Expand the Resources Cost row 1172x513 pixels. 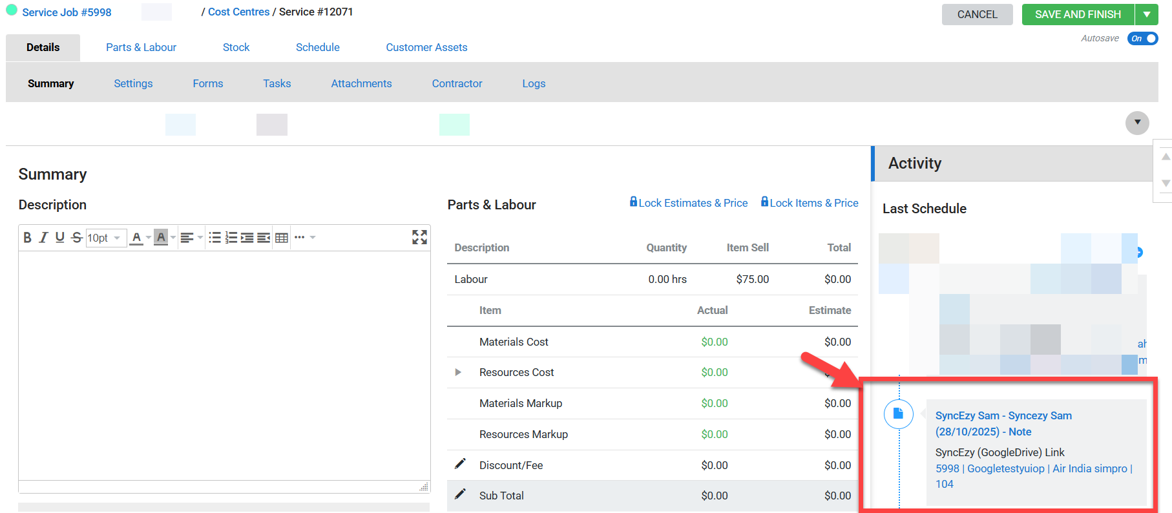[458, 372]
